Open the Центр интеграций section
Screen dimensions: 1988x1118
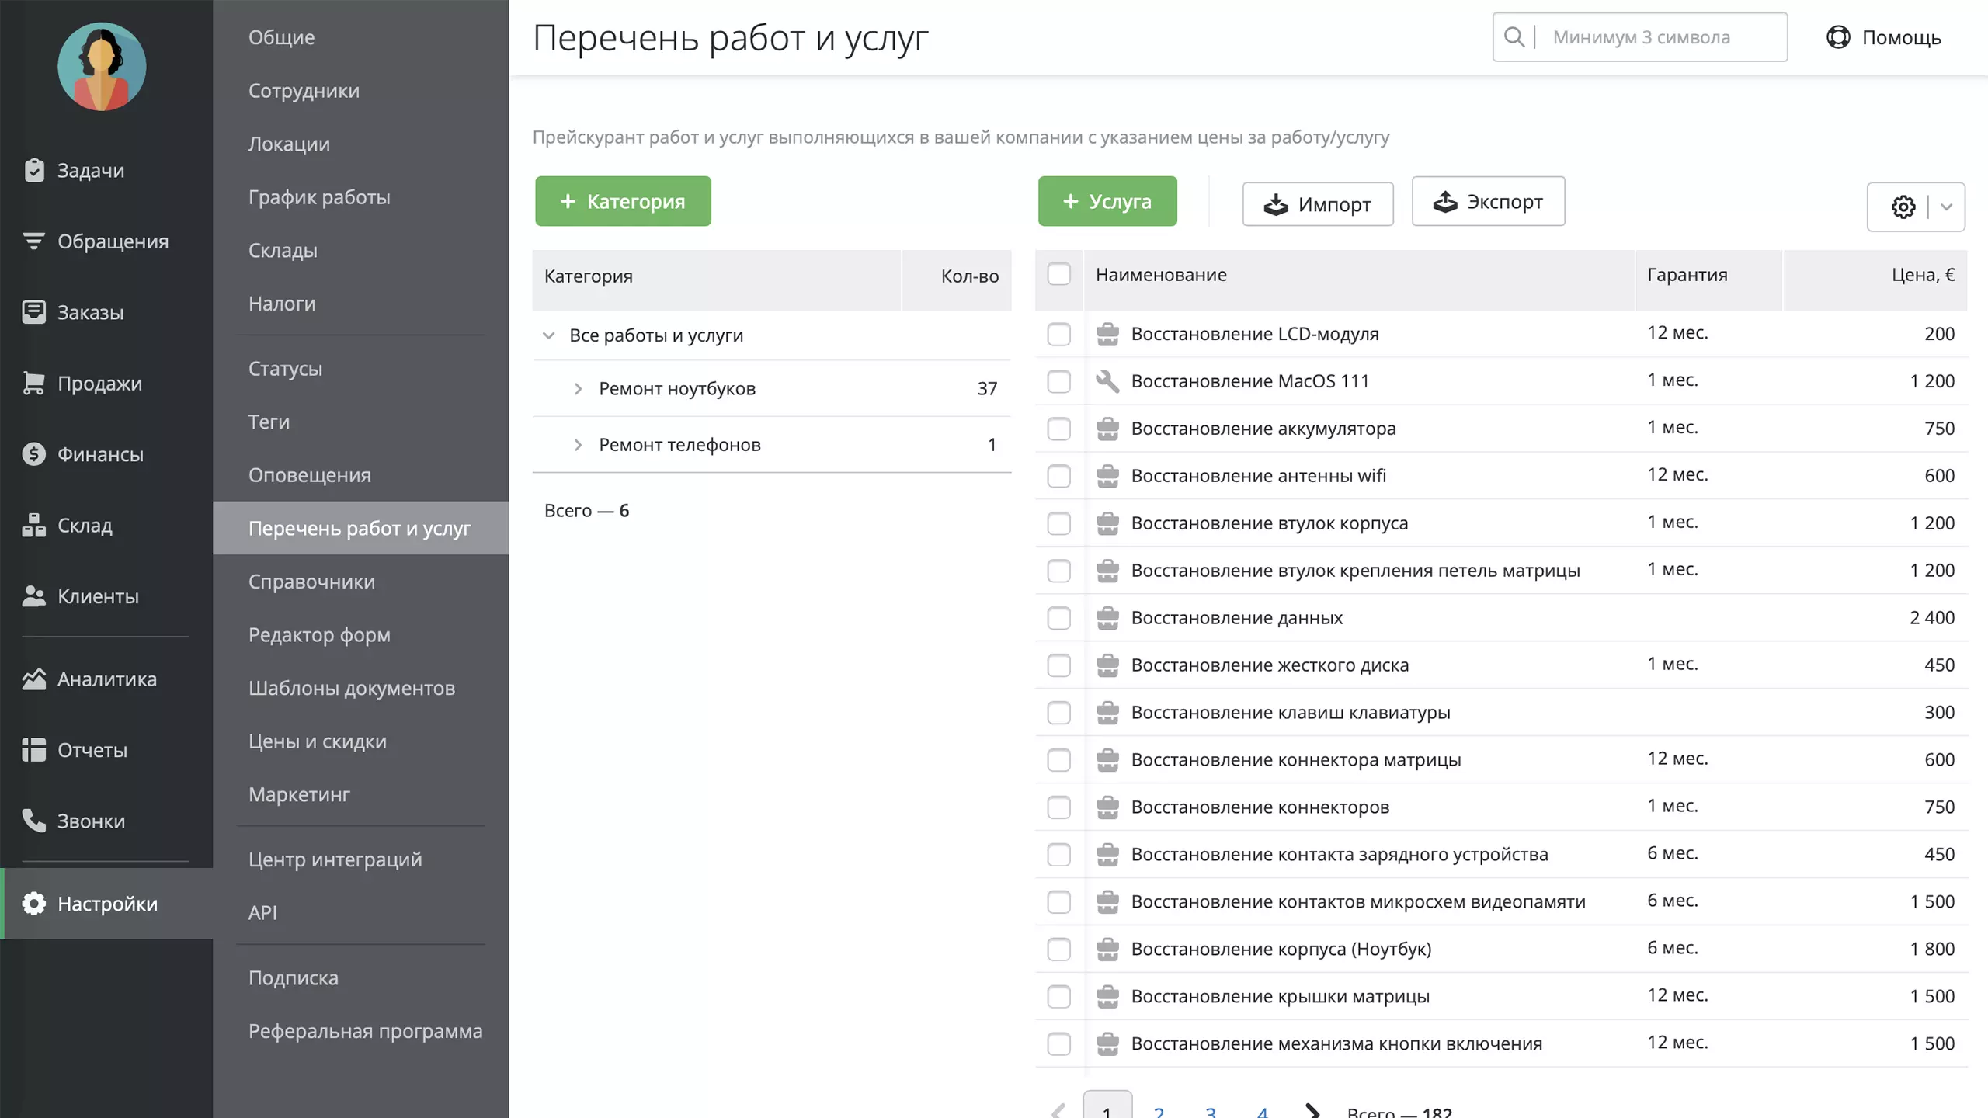pyautogui.click(x=335, y=859)
